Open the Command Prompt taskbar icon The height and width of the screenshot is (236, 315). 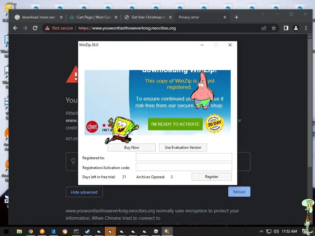(x=76, y=231)
